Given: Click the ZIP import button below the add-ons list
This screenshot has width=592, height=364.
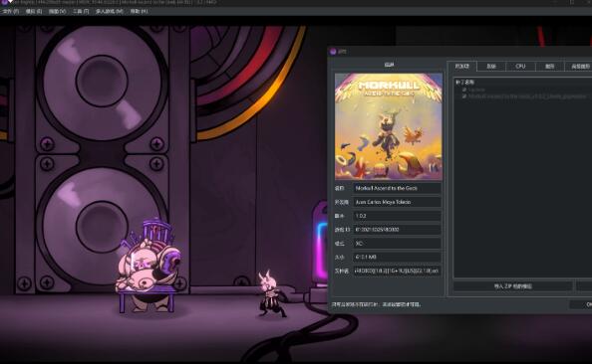Looking at the screenshot, I should click(512, 286).
